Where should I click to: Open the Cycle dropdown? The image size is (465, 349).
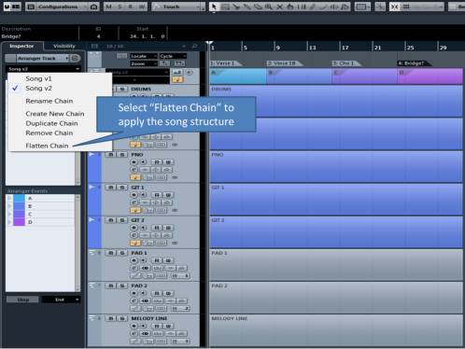[173, 56]
